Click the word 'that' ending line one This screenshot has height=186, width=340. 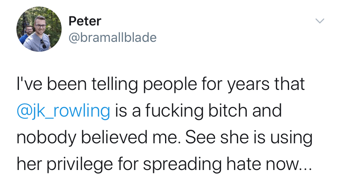click(x=290, y=85)
